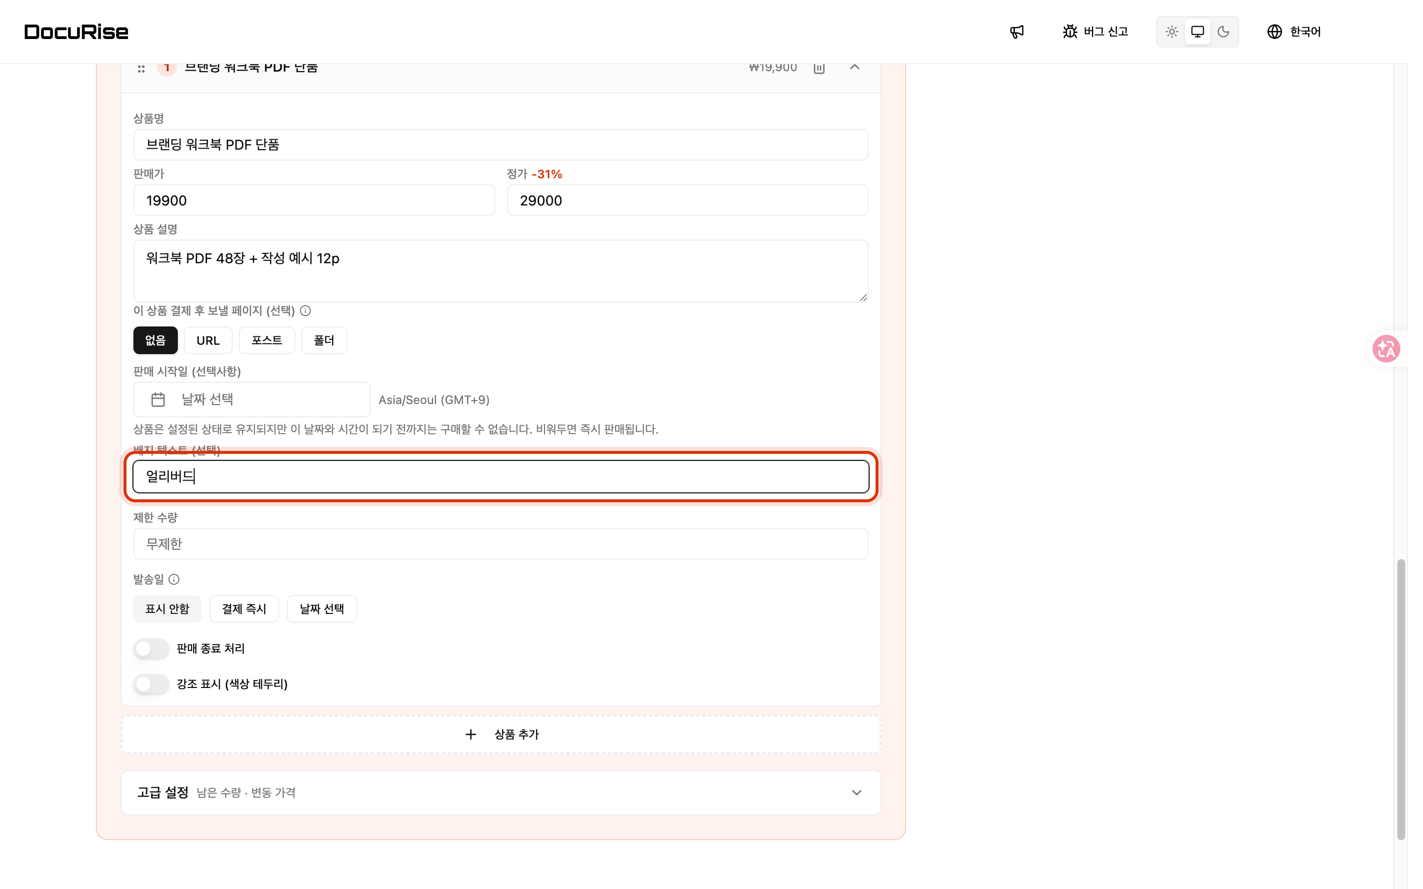Select URL redirect option
Viewport: 1423px width, 889px height.
208,340
